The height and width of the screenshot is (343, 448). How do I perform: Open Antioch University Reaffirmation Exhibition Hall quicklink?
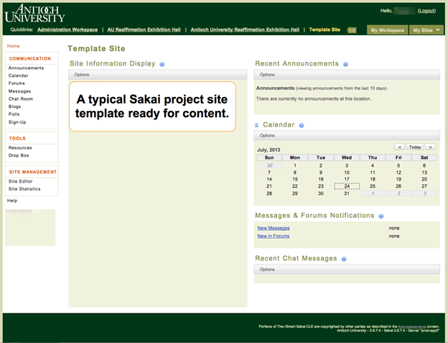(245, 29)
